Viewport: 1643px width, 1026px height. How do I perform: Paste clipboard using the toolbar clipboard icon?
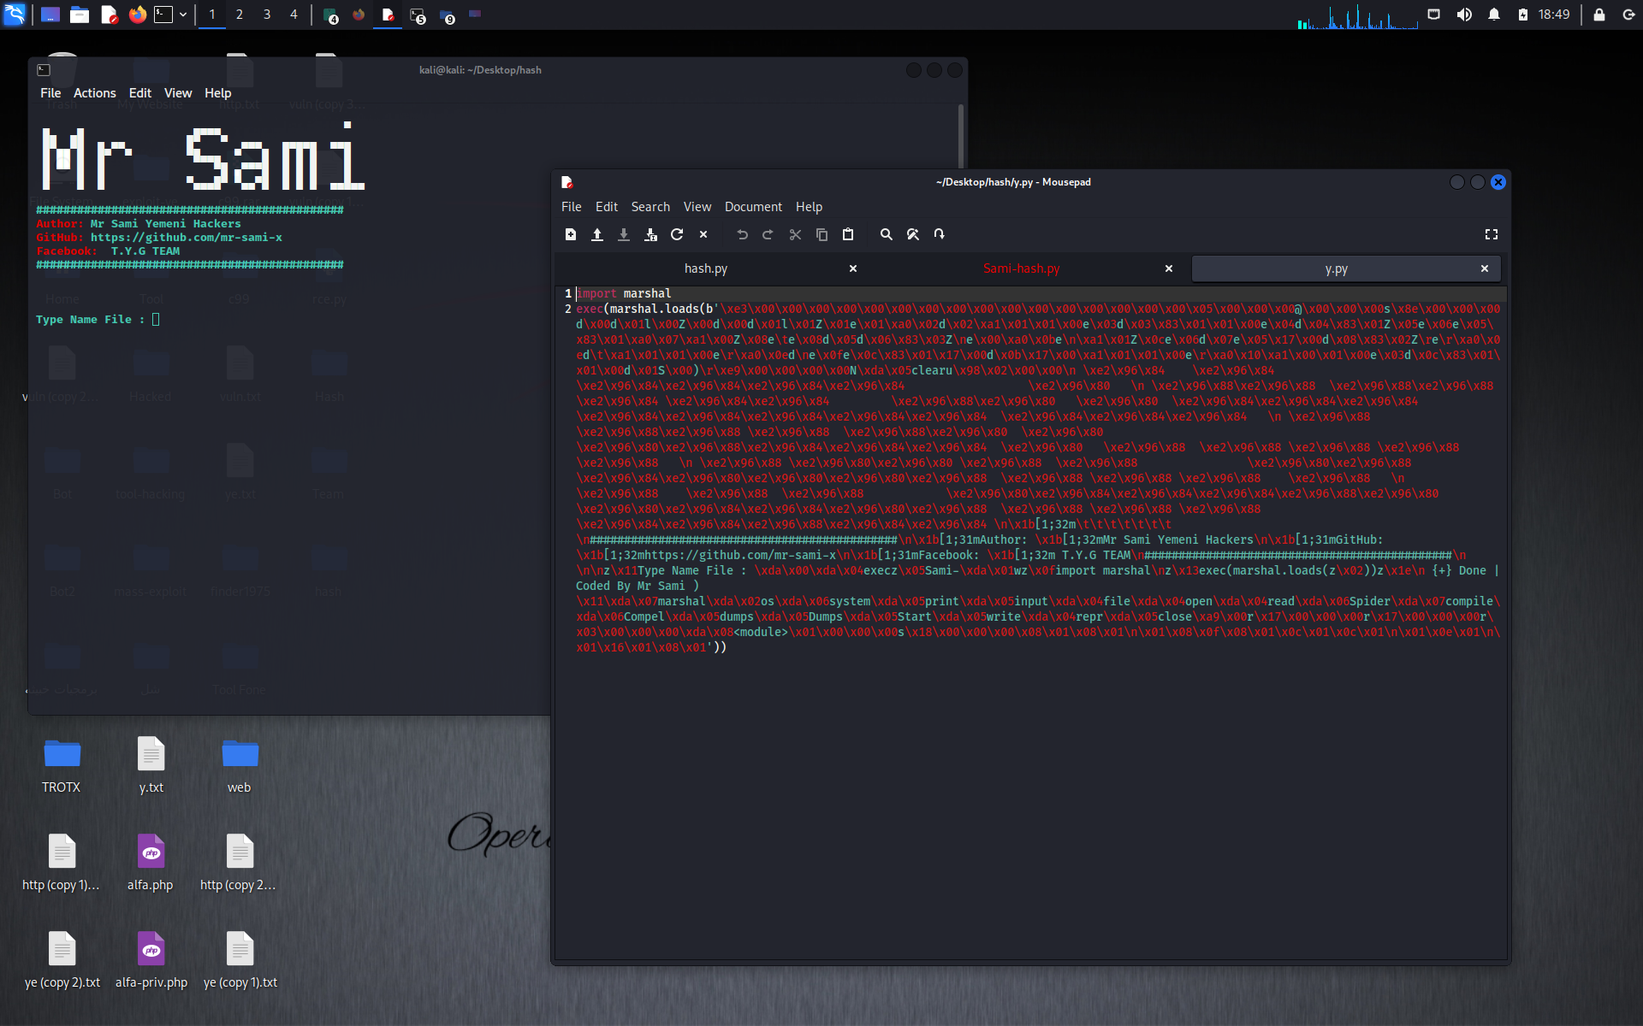[848, 234]
